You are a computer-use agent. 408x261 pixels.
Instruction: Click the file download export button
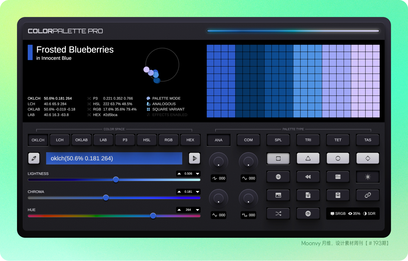coord(308,195)
